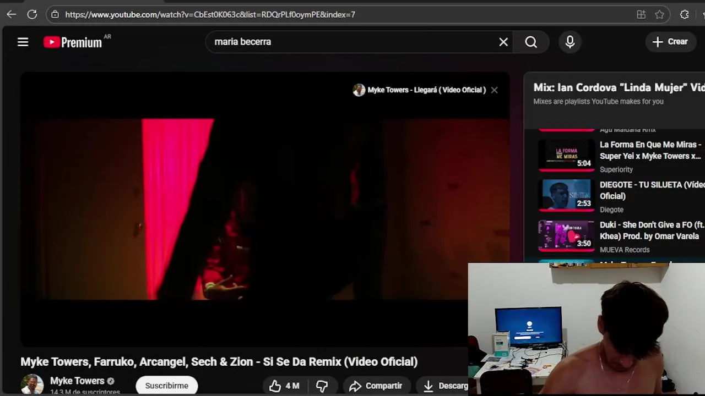This screenshot has width=705, height=396.
Task: Like the video, 4 M likes
Action: click(x=284, y=386)
